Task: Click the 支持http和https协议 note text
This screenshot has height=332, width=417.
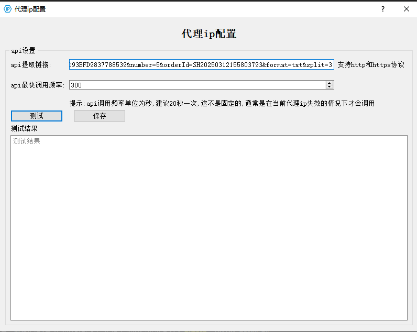Action: click(371, 65)
